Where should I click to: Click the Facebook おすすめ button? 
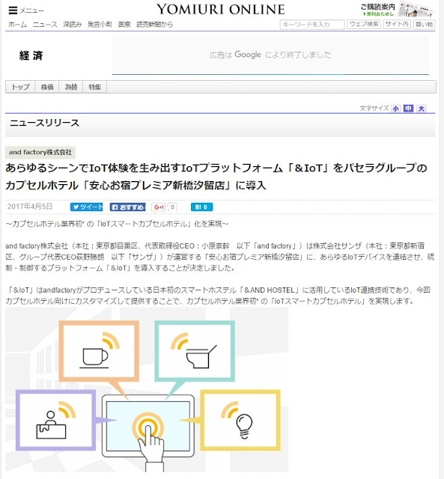pos(128,207)
